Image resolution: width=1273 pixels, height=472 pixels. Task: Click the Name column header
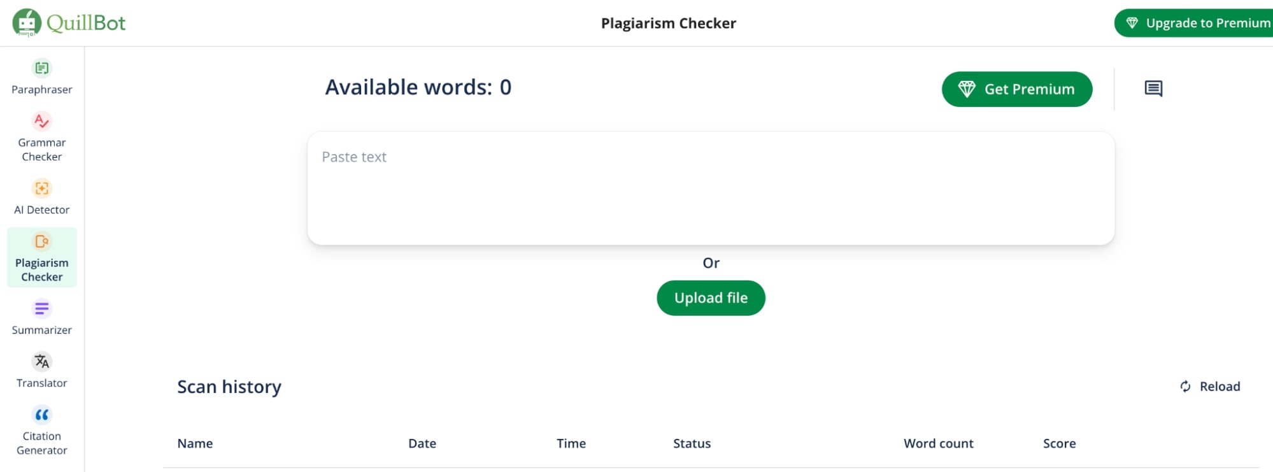click(195, 443)
